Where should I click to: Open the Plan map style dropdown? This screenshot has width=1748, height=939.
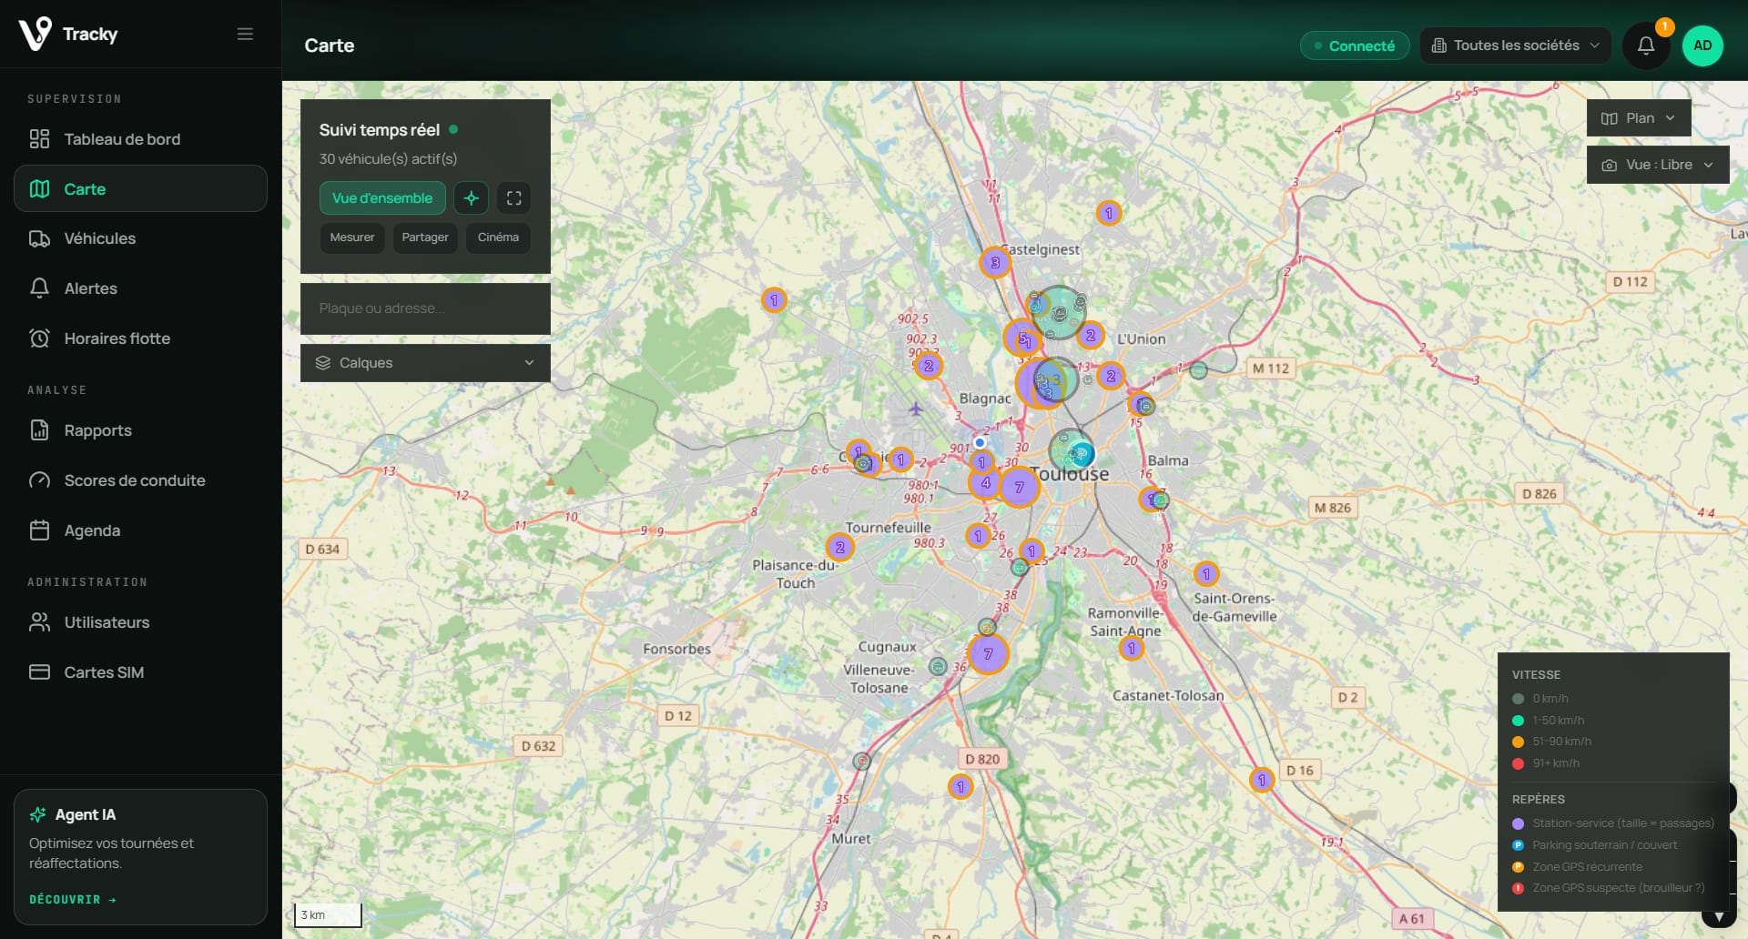(1639, 118)
